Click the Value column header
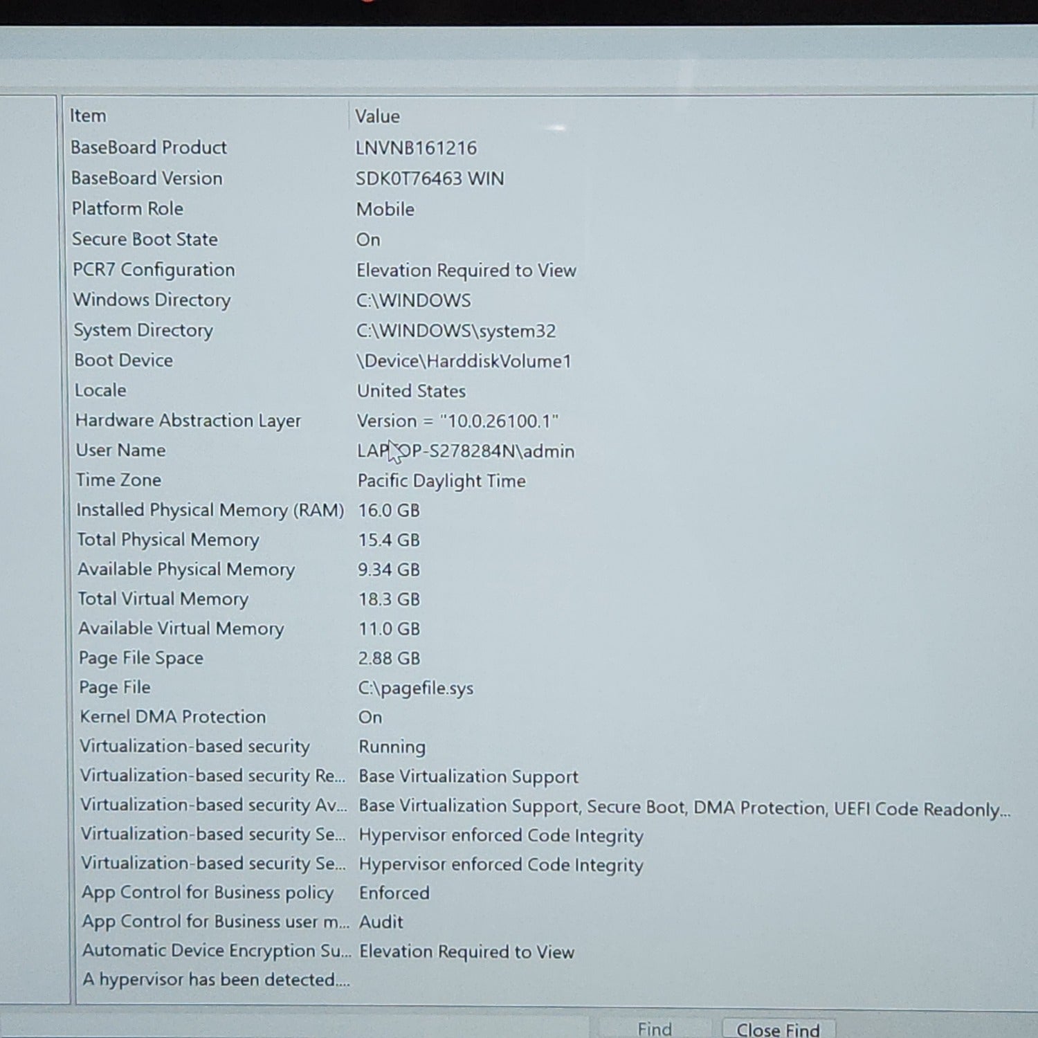Viewport: 1038px width, 1038px height. point(378,116)
